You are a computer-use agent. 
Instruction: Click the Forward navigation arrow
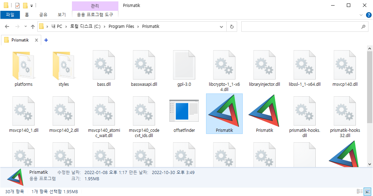17,27
